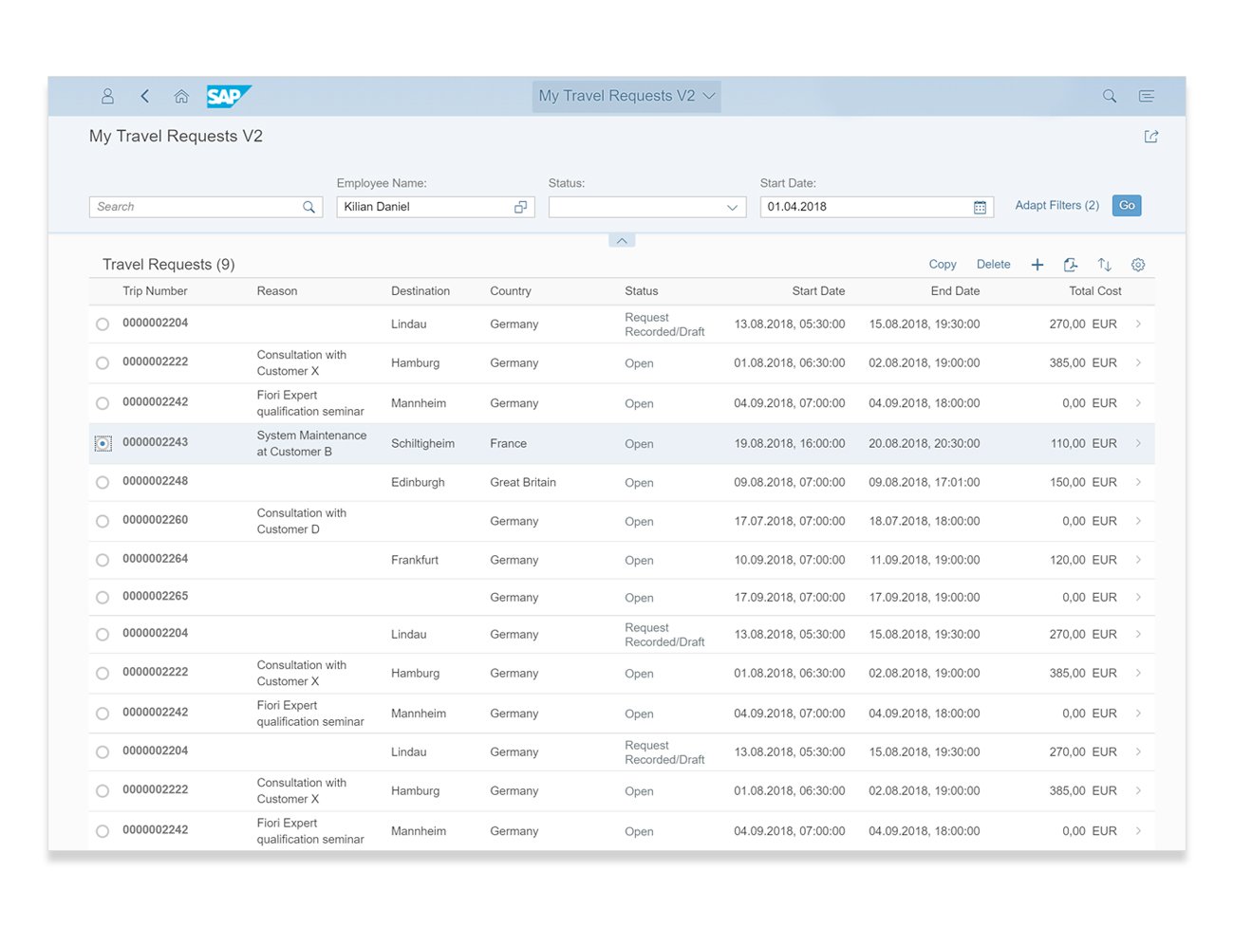Add a new travel request with plus icon

coord(1038,265)
